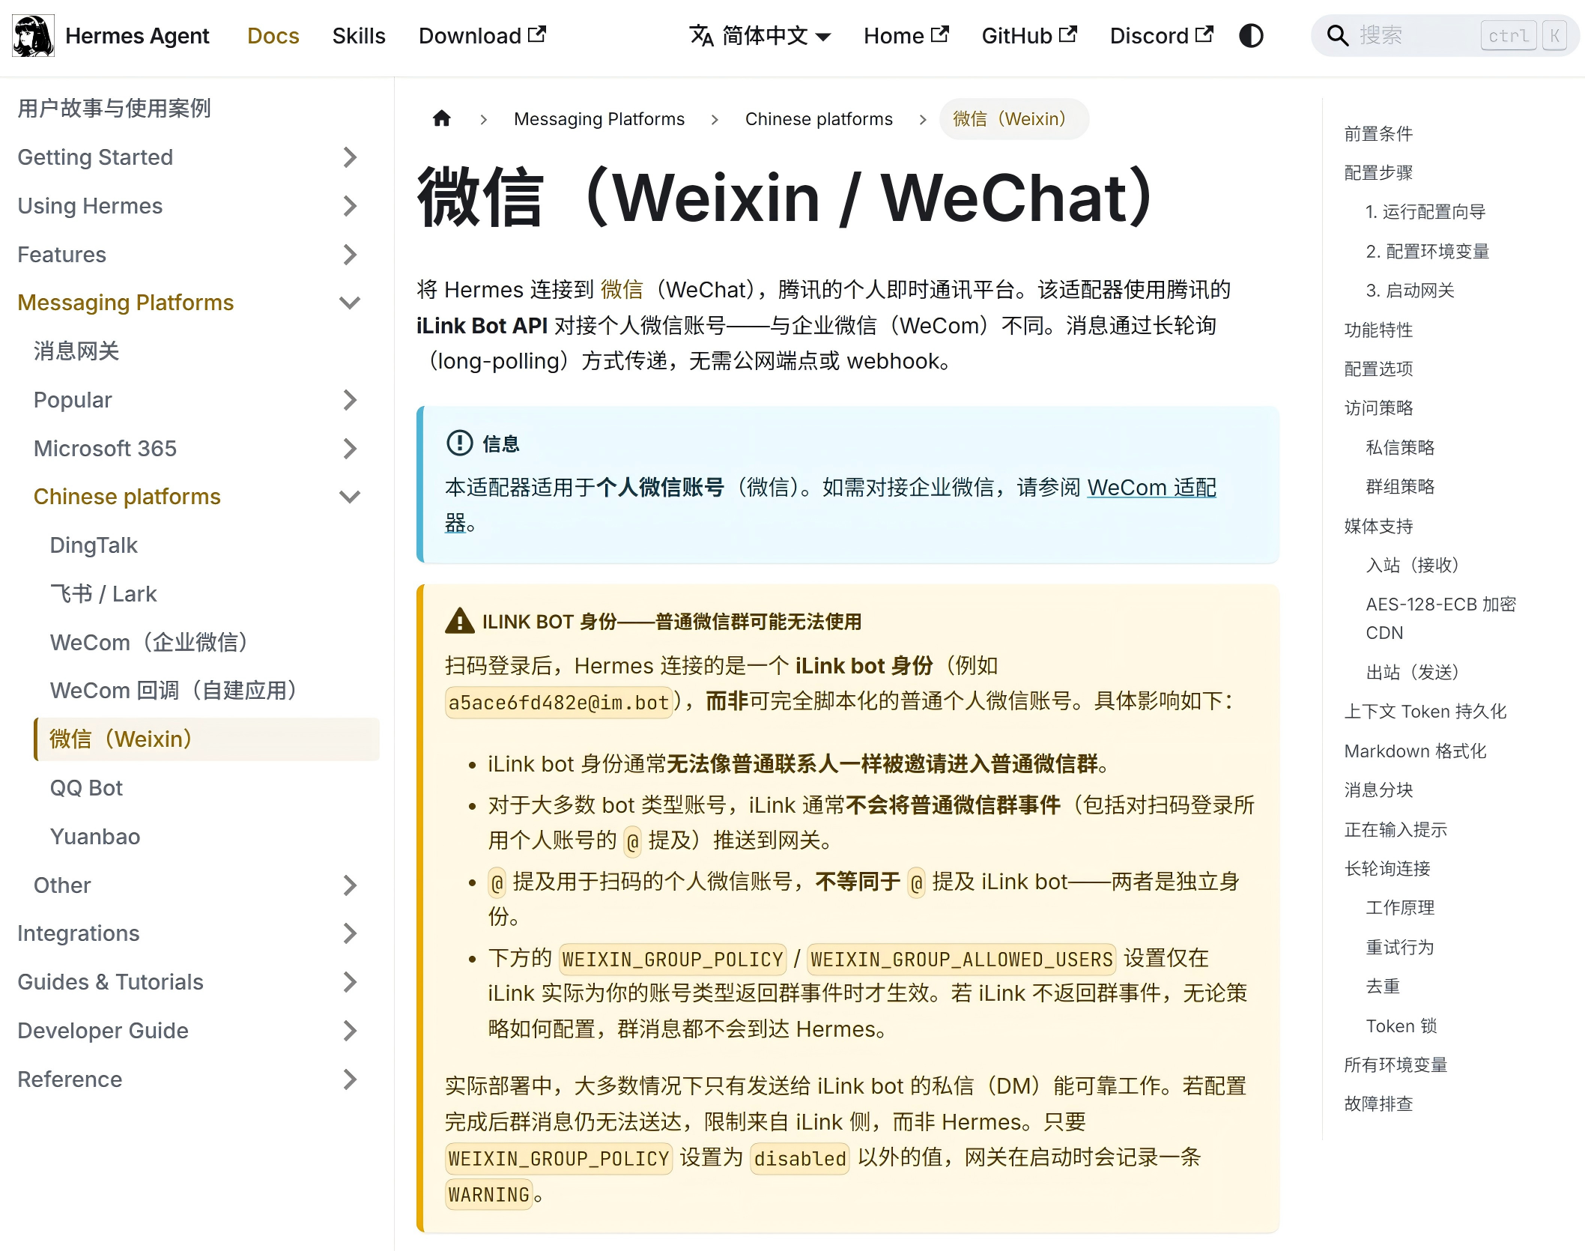Click the 微信（Weixin）breadcrumb chip

point(1014,119)
